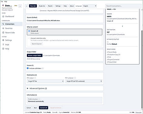Open Favorites in the sidebar
Screen dimensions: 143x114
(x=12, y=28)
